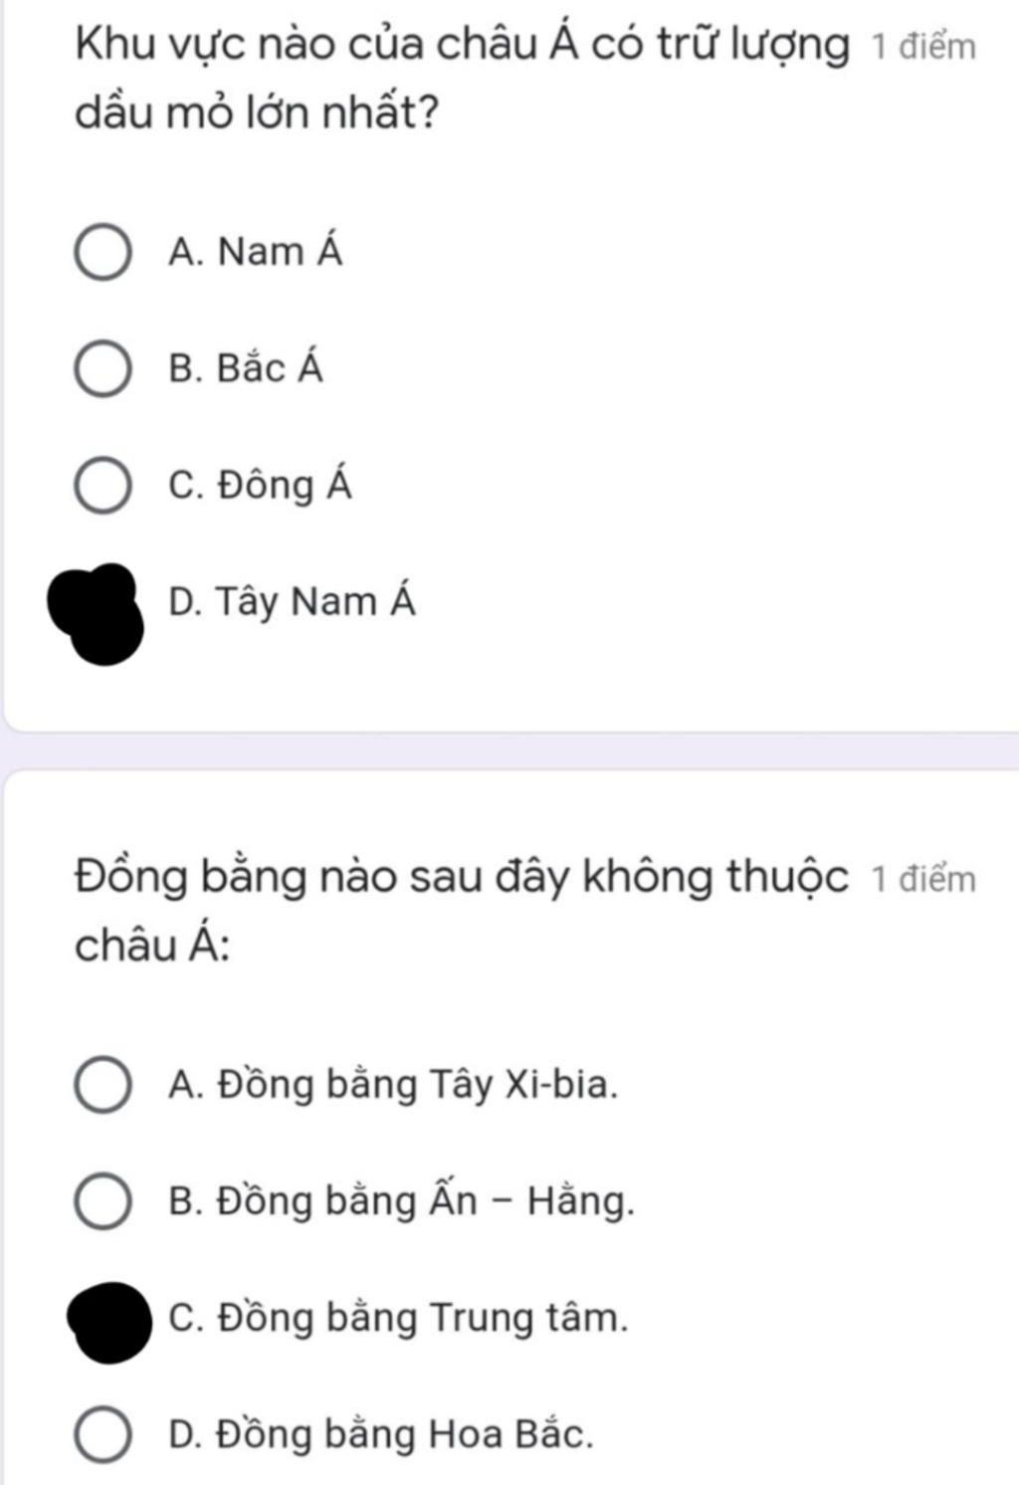Click the text 'A. Đồng bằng Tây Xi-bia.'

click(394, 1084)
